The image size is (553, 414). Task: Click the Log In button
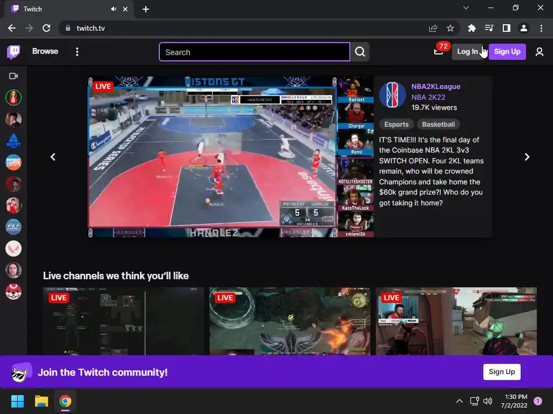(467, 52)
